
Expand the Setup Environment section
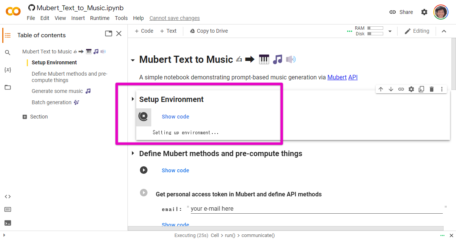point(133,99)
